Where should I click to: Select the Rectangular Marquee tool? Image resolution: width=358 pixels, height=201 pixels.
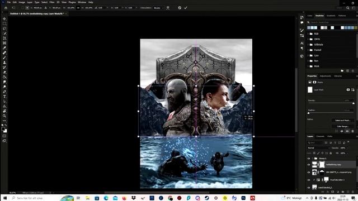pos(4,23)
